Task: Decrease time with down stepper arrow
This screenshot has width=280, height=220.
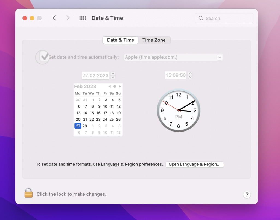Action: (190, 77)
